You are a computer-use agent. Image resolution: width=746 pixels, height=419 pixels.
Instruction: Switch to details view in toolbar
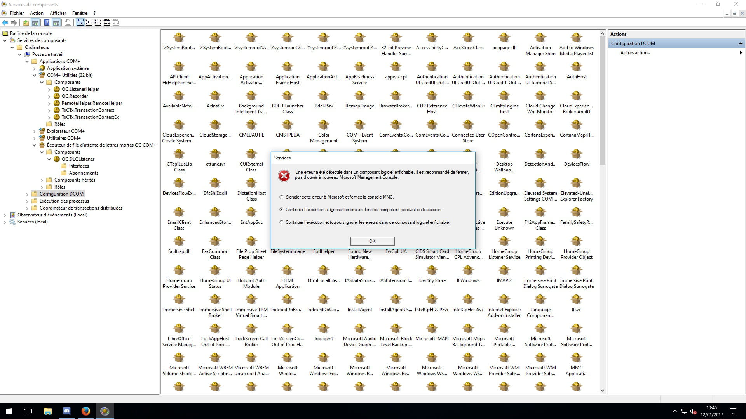[107, 23]
